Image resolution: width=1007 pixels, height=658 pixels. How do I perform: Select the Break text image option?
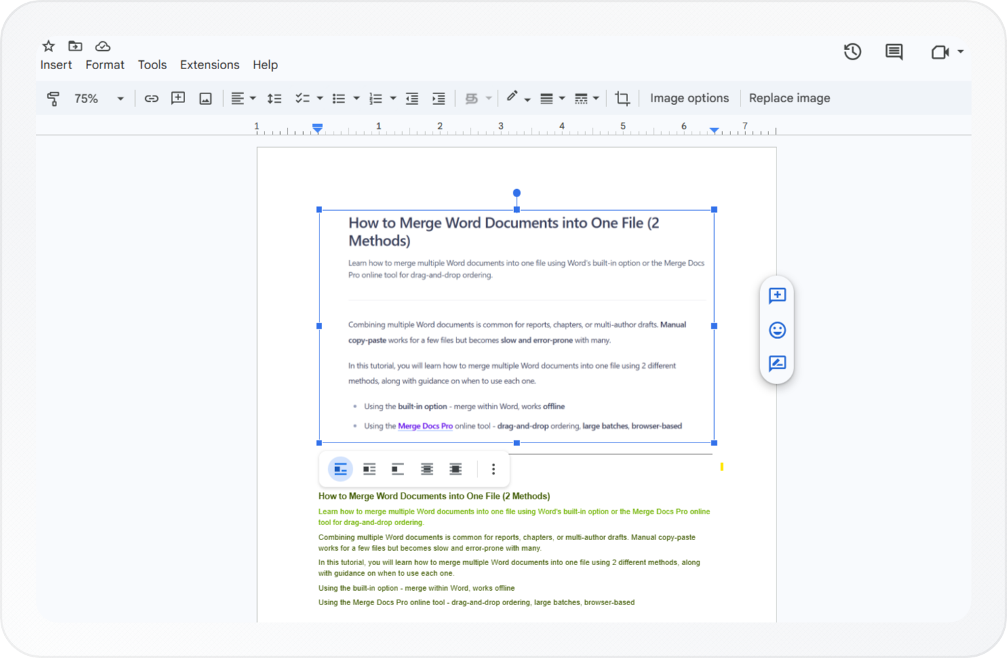[398, 469]
